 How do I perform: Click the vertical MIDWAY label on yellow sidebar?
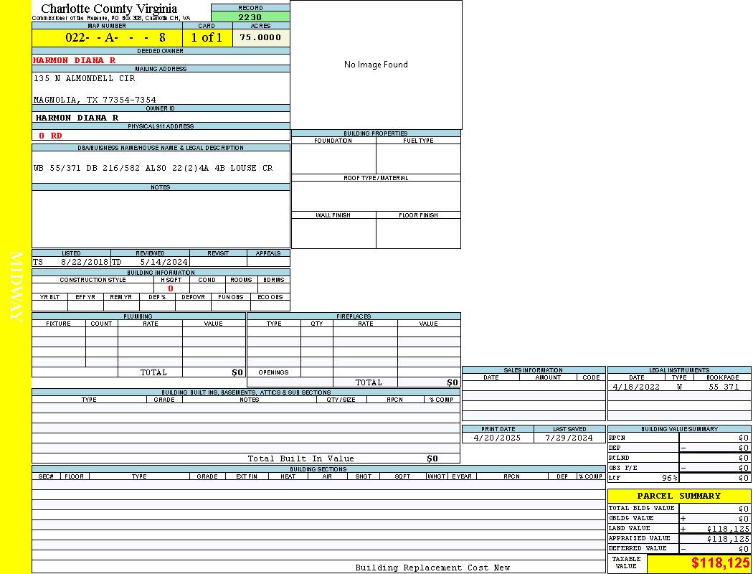(16, 286)
